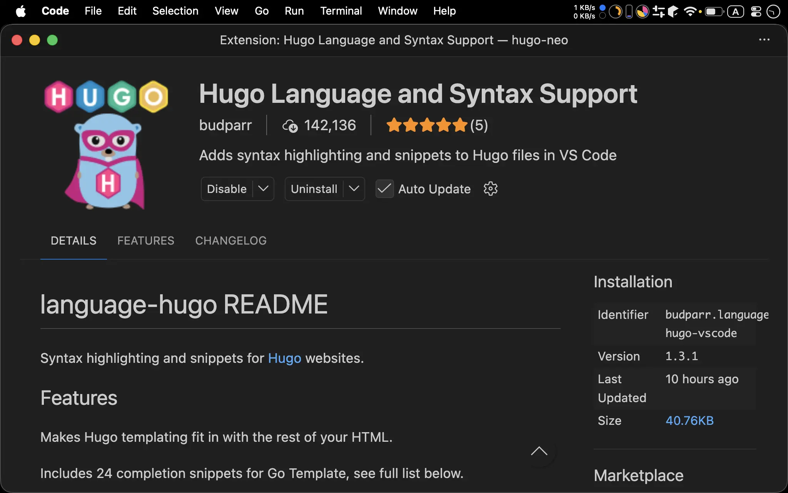Open the Wi-Fi status menu
Viewport: 788px width, 493px height.
click(690, 12)
